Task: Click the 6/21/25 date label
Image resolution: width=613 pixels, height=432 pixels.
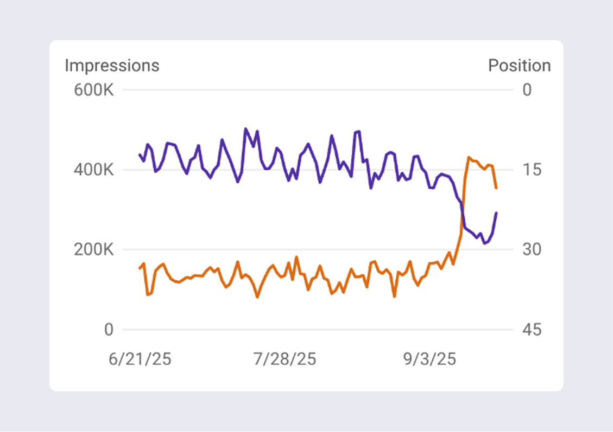Action: [140, 359]
